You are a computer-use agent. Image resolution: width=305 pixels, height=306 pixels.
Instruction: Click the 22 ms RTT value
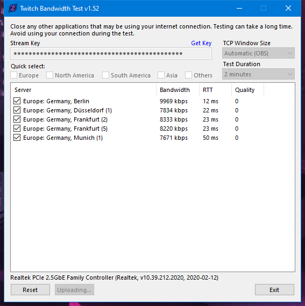210,110
